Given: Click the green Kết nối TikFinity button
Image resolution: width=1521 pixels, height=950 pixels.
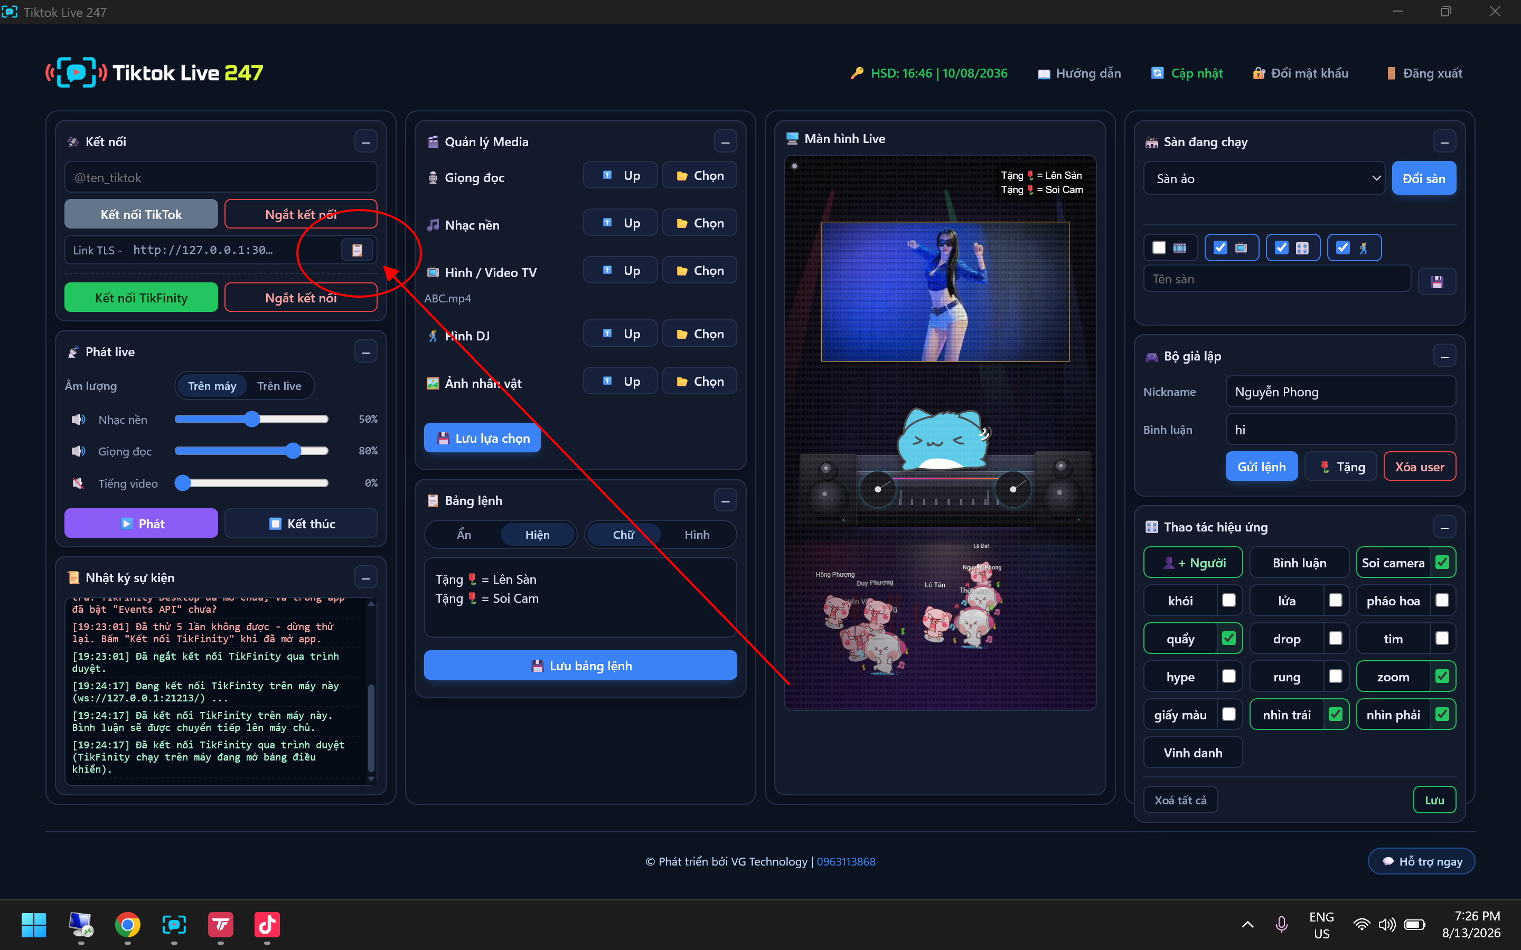Looking at the screenshot, I should click(141, 297).
